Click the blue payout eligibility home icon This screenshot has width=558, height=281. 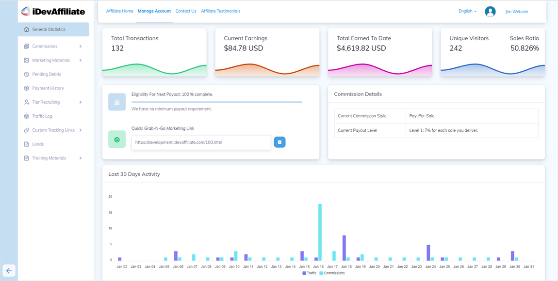117,102
